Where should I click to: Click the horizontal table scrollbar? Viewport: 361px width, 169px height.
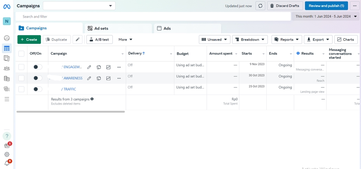(71, 112)
